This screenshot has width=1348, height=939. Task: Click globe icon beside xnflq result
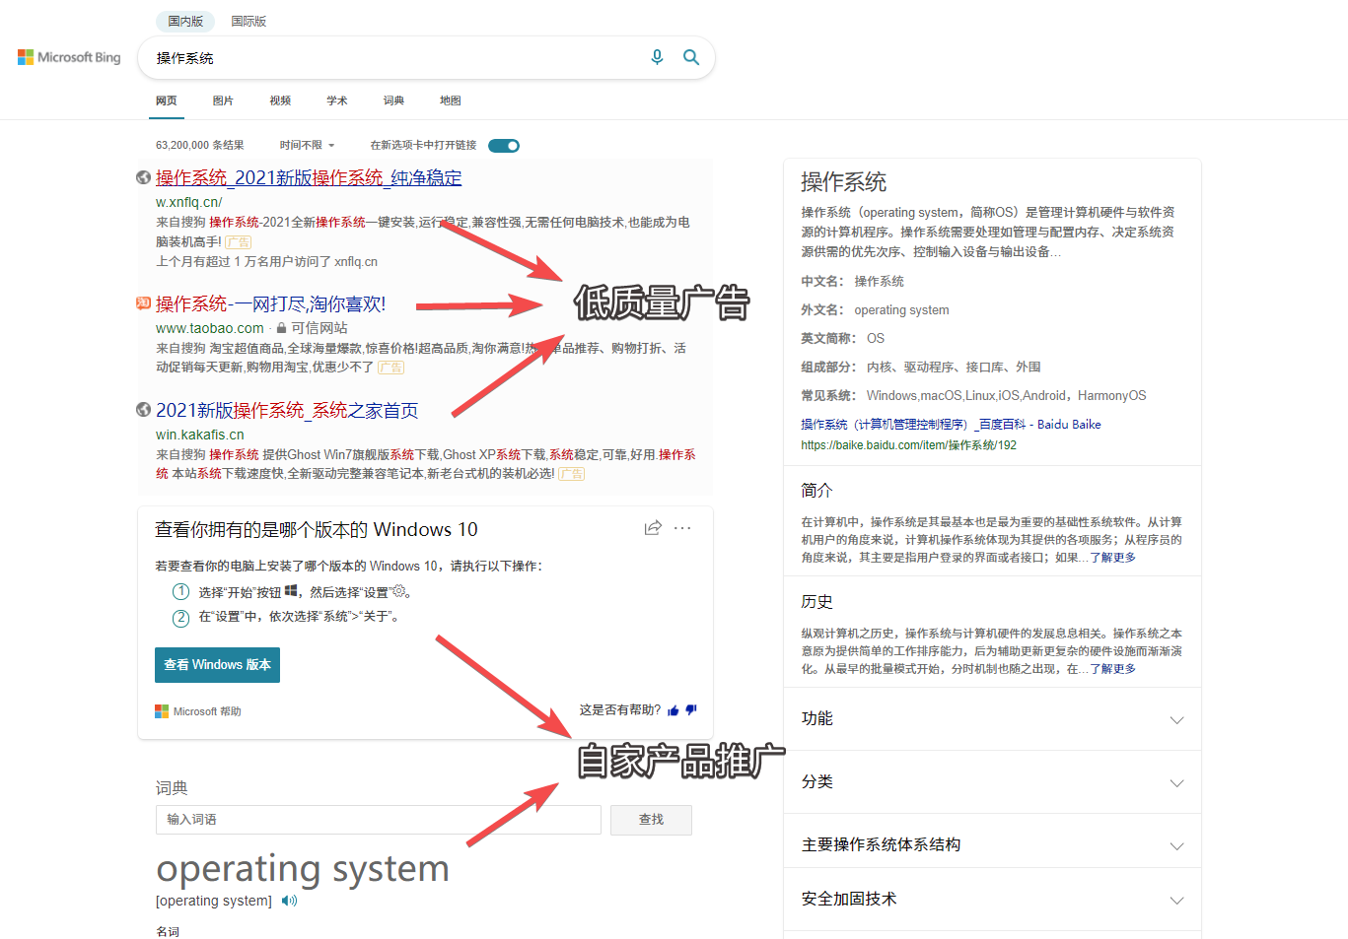(x=143, y=177)
